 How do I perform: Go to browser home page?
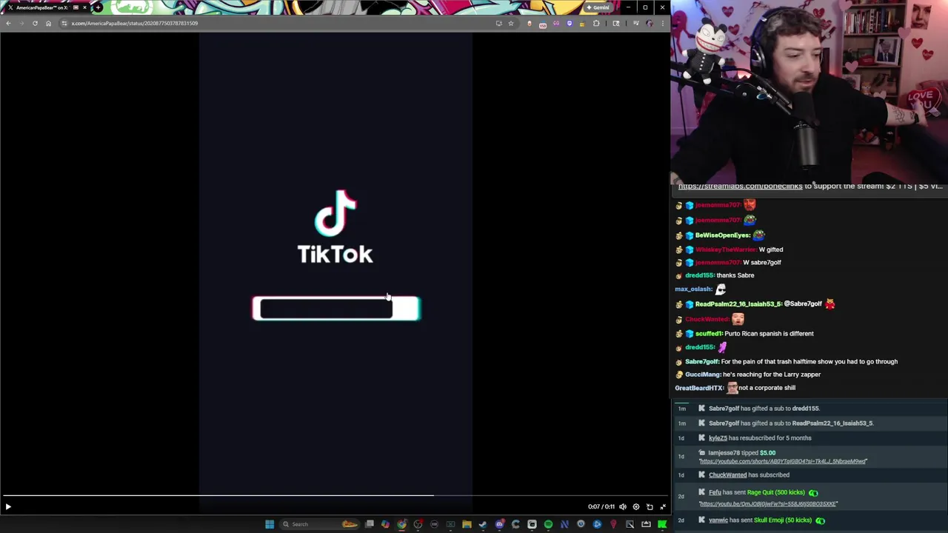click(48, 23)
